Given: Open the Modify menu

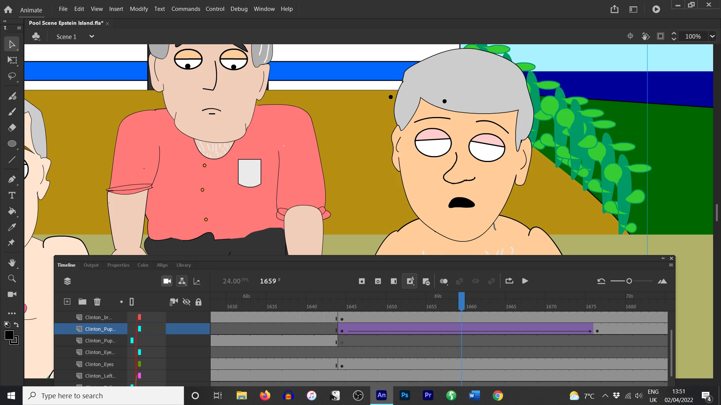Looking at the screenshot, I should [x=139, y=9].
